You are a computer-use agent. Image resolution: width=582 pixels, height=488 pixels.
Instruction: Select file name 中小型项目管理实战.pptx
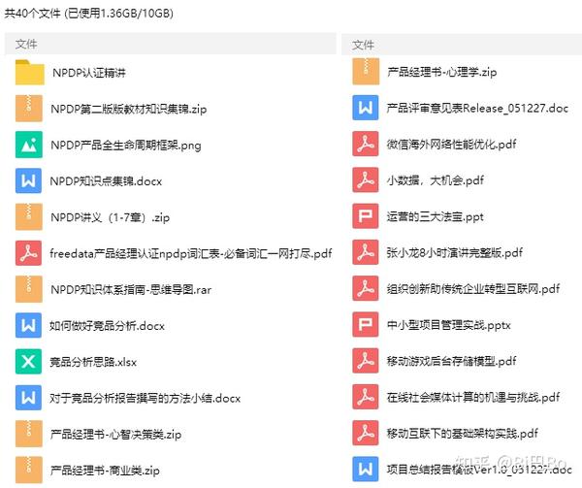pyautogui.click(x=449, y=325)
